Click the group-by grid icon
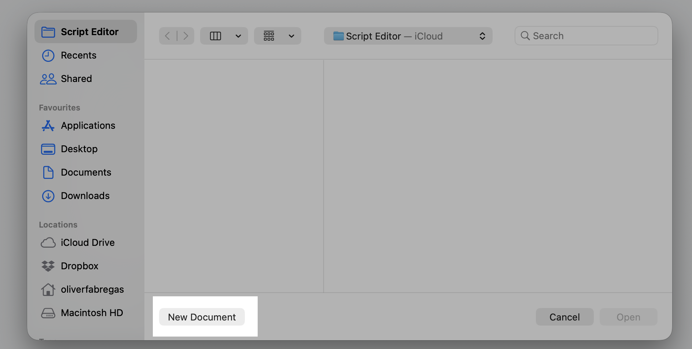Screen dimensions: 692x349 click(269, 36)
